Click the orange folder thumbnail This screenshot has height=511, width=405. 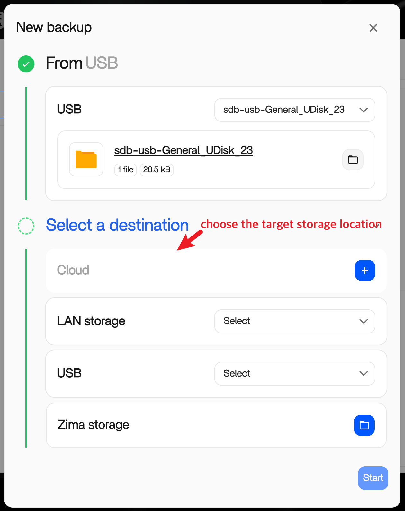click(x=86, y=159)
